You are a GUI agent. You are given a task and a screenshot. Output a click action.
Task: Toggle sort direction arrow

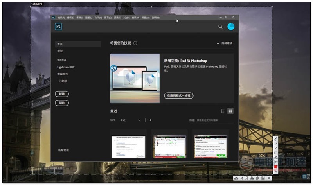(x=150, y=120)
